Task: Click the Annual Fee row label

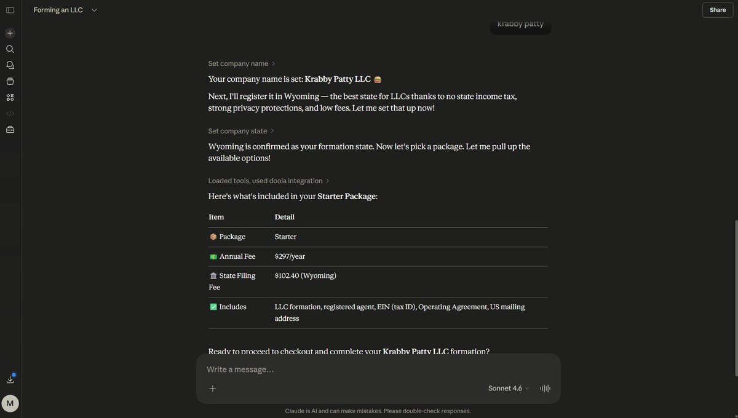Action: tap(232, 256)
